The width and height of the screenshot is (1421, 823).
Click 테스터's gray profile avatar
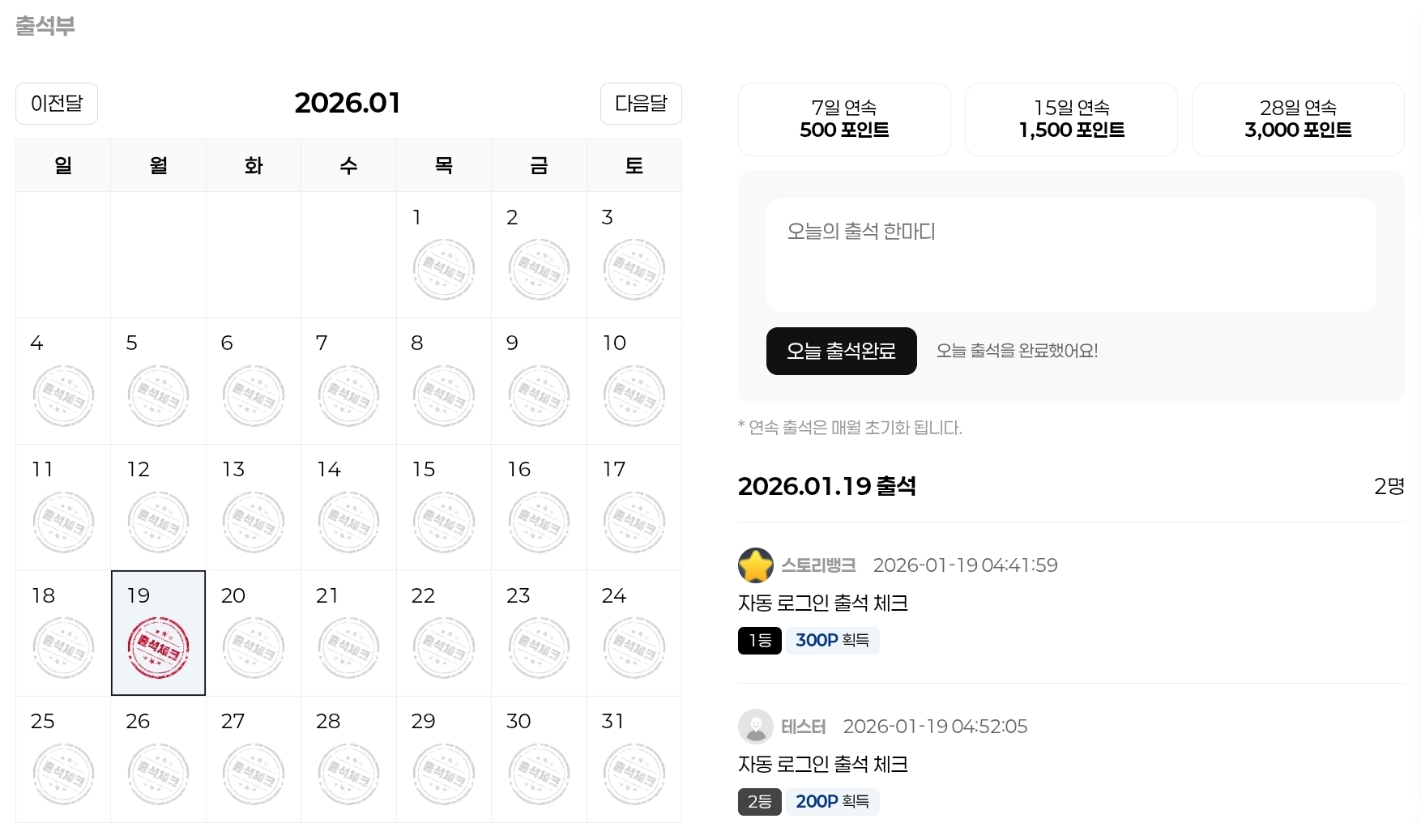click(755, 727)
